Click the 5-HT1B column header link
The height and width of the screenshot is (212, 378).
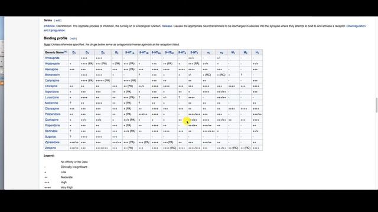[x=144, y=52]
